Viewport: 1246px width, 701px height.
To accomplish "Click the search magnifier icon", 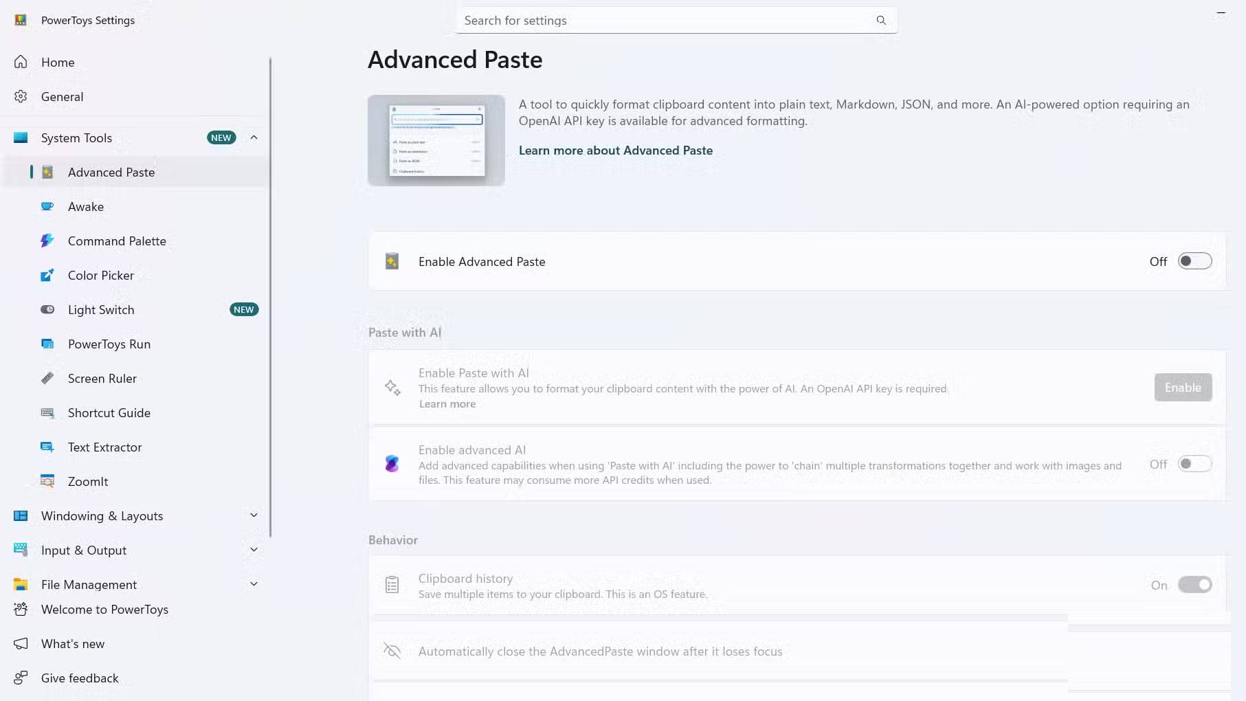I will [881, 20].
